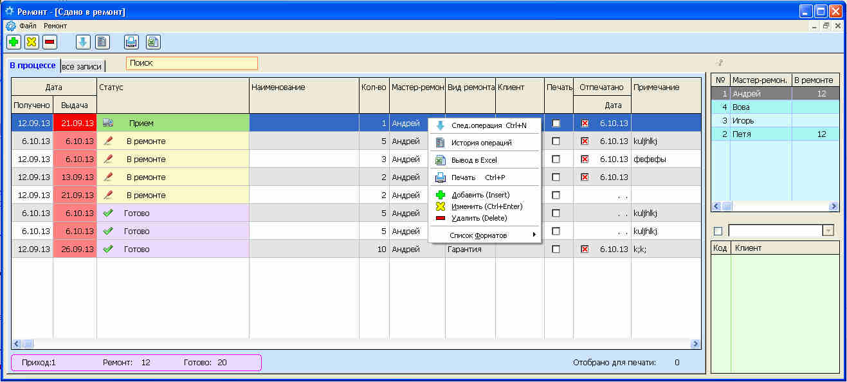
Task: Open the Ремонт menu
Action: click(x=55, y=26)
